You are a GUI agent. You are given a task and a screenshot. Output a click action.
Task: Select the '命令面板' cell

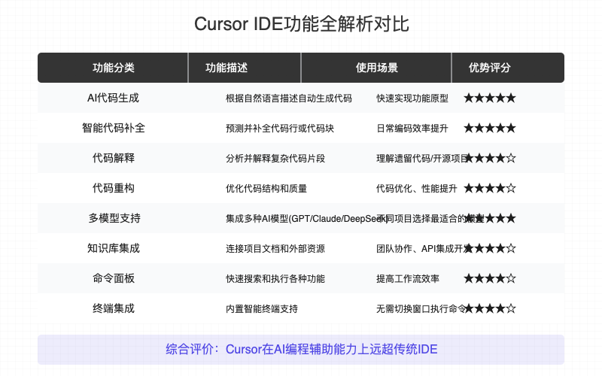[114, 278]
